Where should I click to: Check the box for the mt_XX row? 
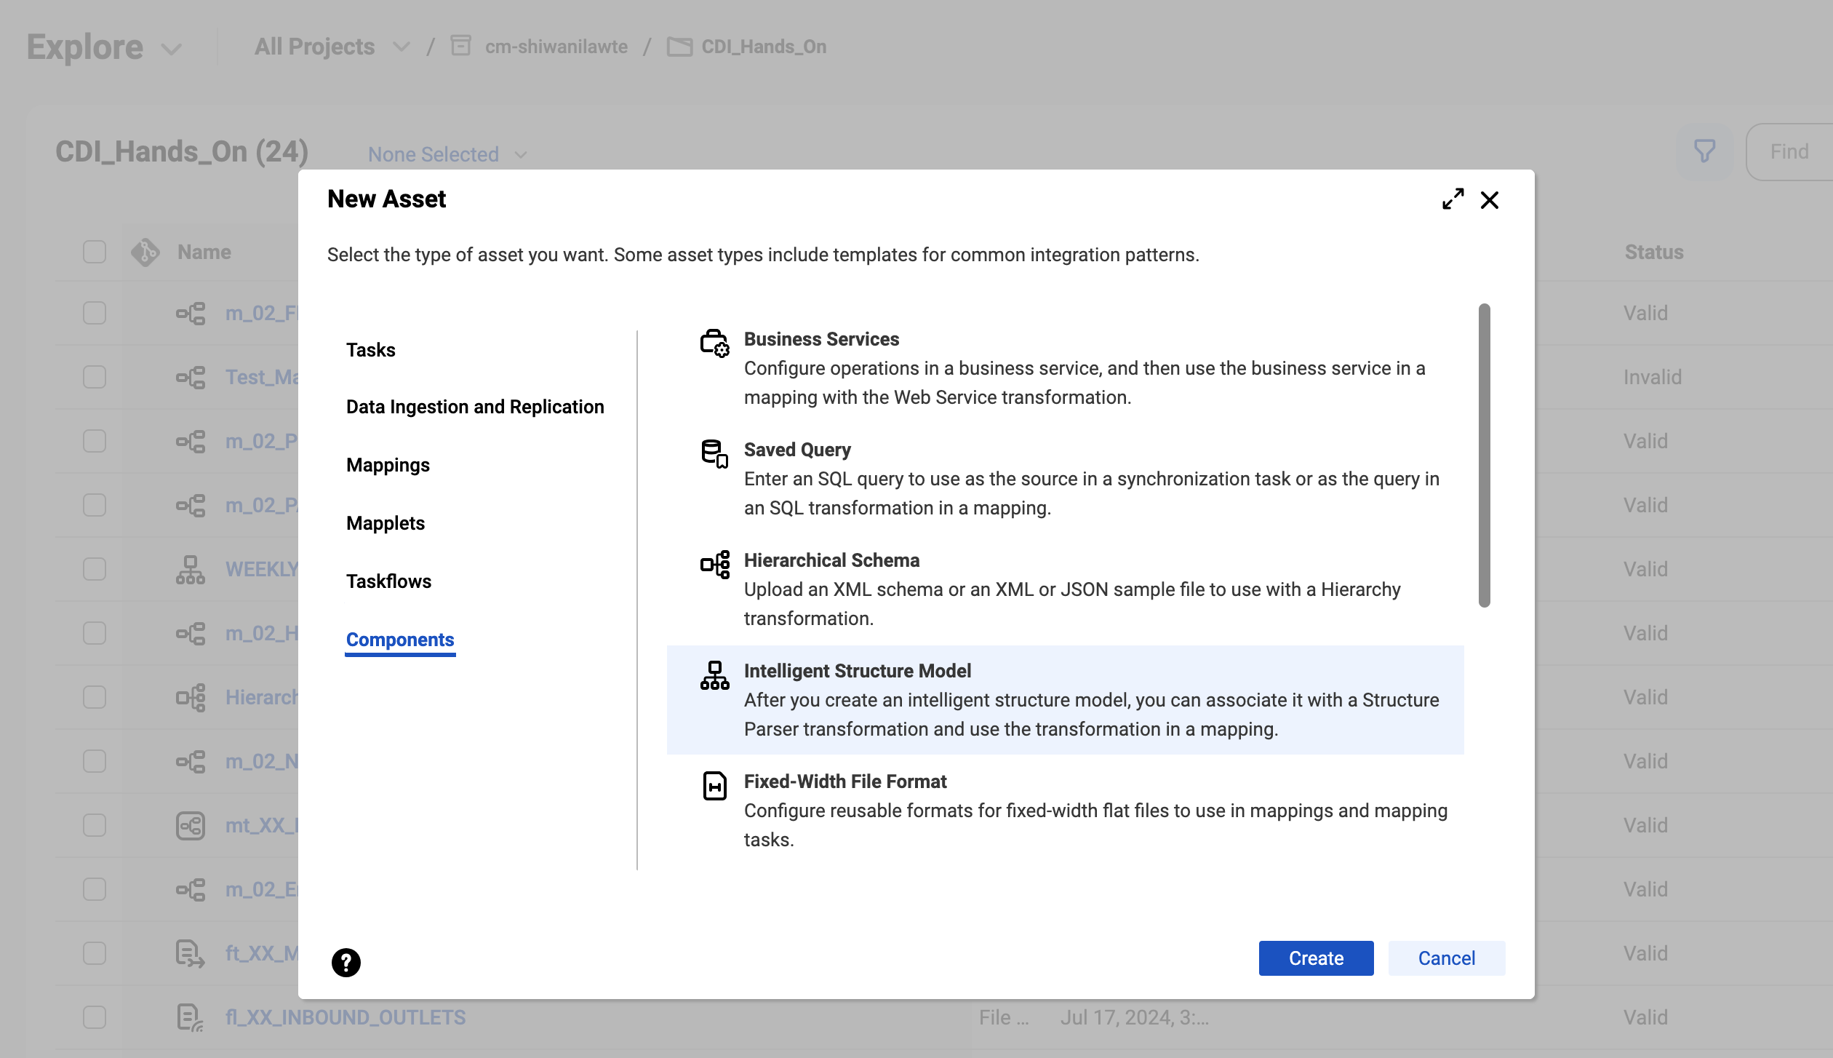coord(95,825)
